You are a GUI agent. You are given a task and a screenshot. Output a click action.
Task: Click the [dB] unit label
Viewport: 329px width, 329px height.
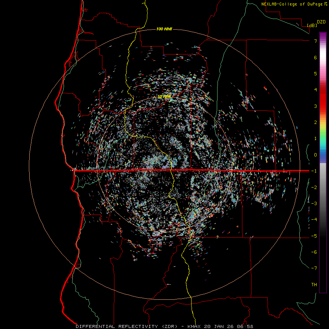(x=312, y=25)
